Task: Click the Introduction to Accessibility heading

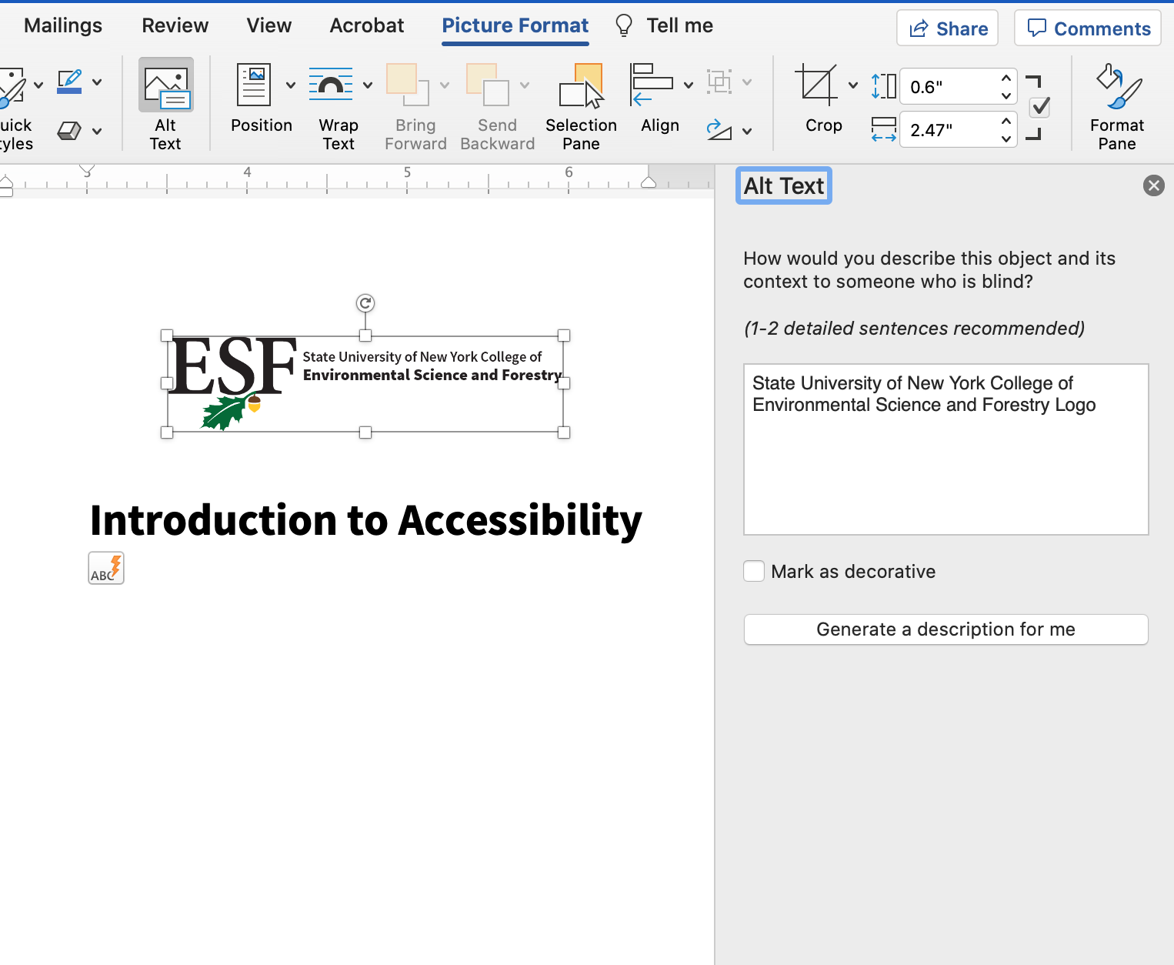Action: click(x=366, y=520)
